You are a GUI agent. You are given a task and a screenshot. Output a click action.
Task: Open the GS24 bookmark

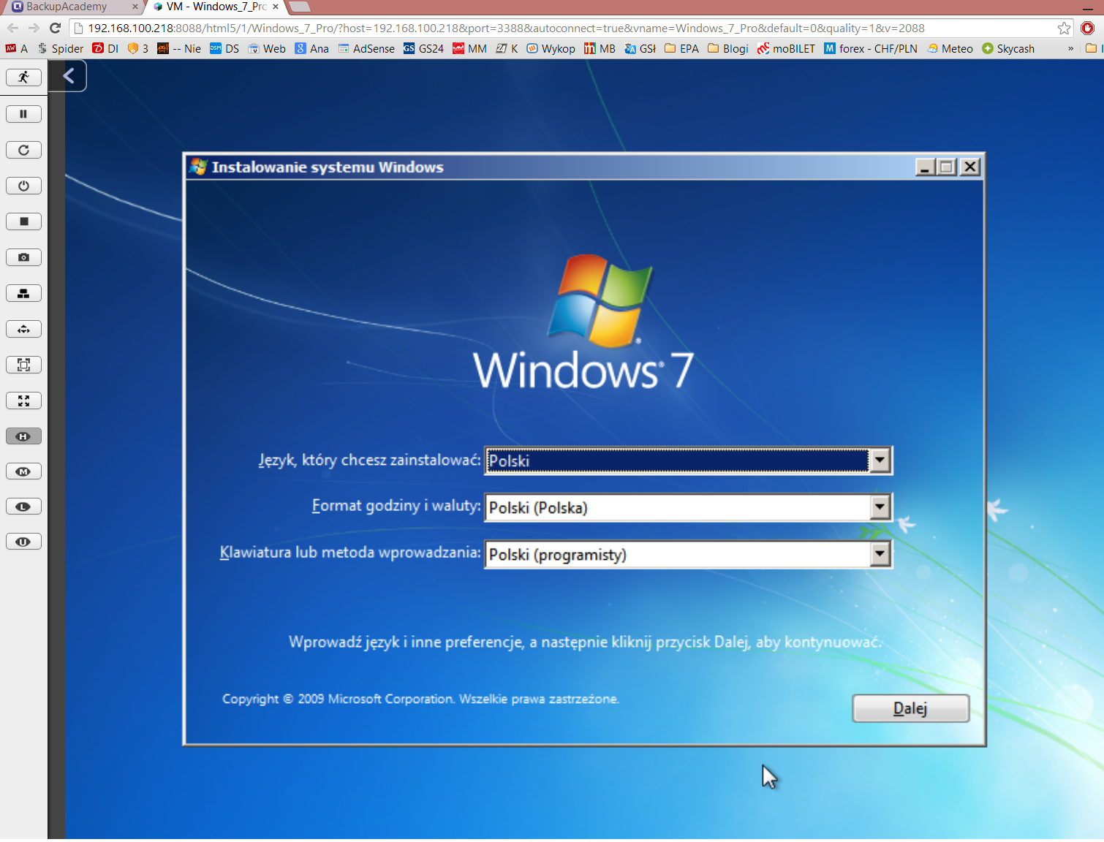[x=424, y=48]
